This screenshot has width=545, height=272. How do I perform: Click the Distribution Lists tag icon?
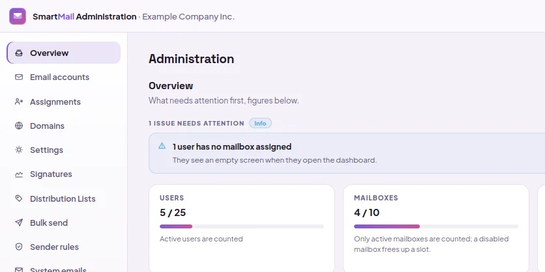(19, 198)
